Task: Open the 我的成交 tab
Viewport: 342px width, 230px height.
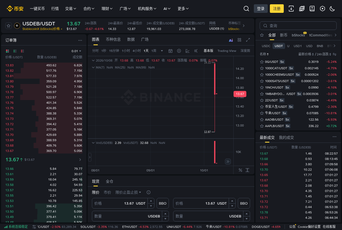Action: [286, 137]
